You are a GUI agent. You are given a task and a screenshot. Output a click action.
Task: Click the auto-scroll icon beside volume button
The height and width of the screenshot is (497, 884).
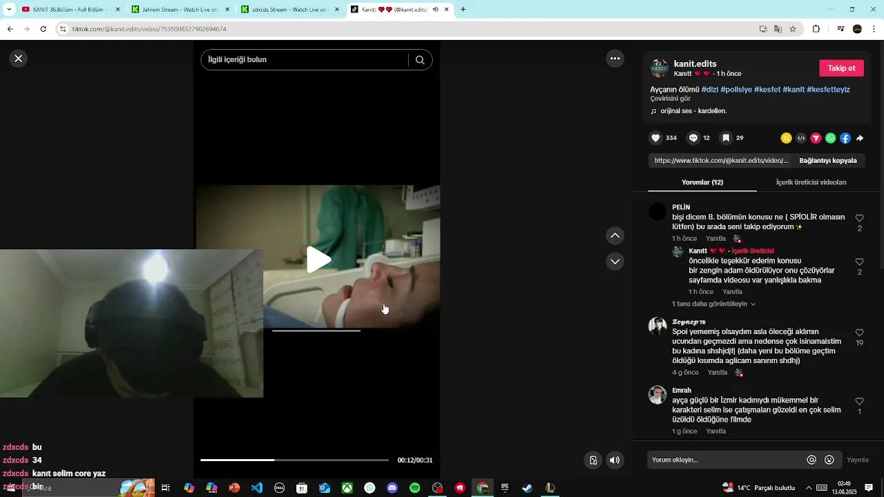(593, 460)
